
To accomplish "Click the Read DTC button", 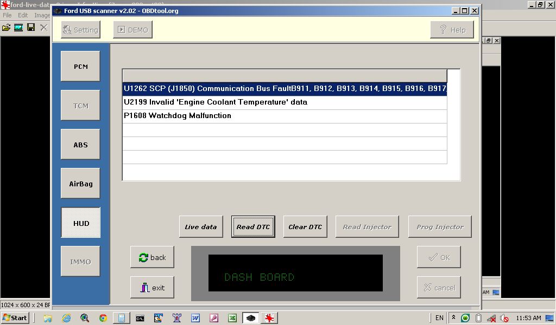I will click(x=253, y=227).
